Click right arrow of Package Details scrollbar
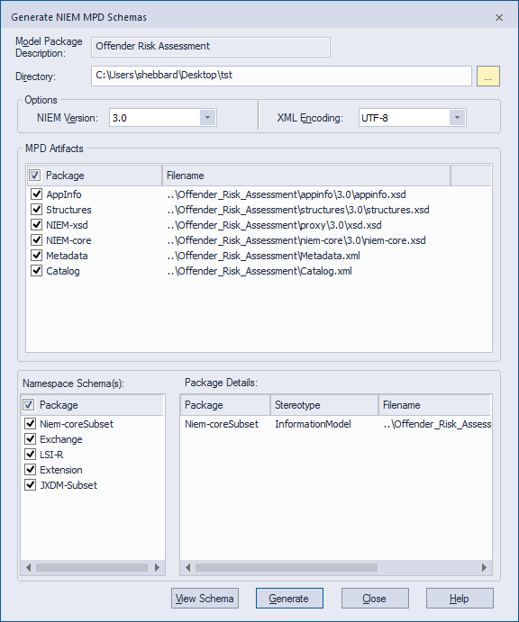Screen dimensions: 519x622 484,568
